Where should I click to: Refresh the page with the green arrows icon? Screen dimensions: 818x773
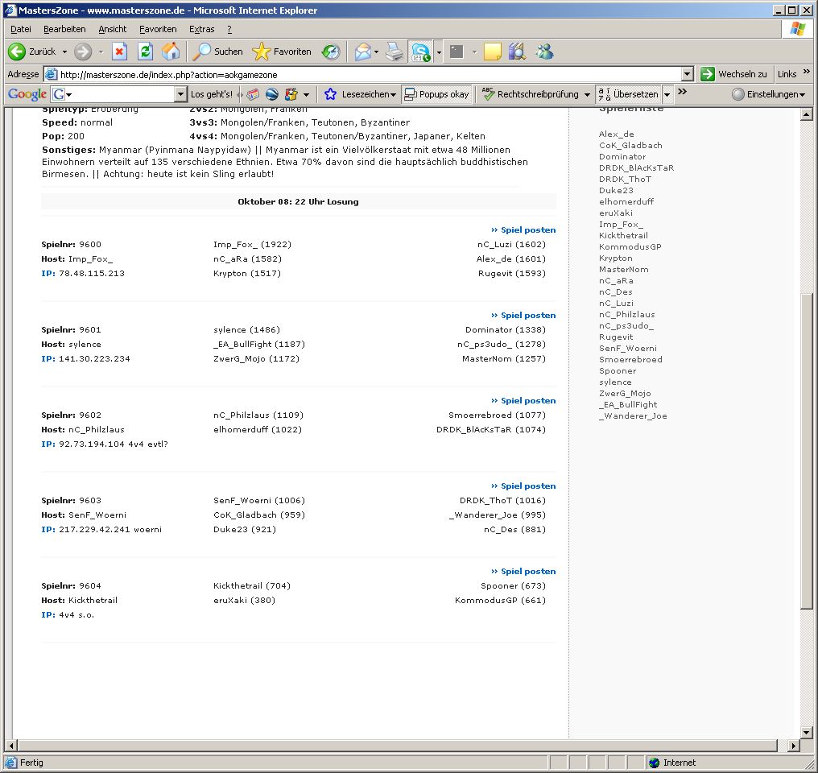coord(145,52)
